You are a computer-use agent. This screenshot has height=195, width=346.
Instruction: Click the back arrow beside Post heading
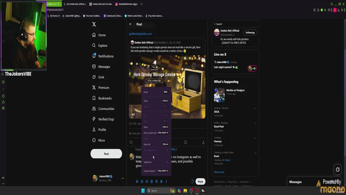(130, 24)
